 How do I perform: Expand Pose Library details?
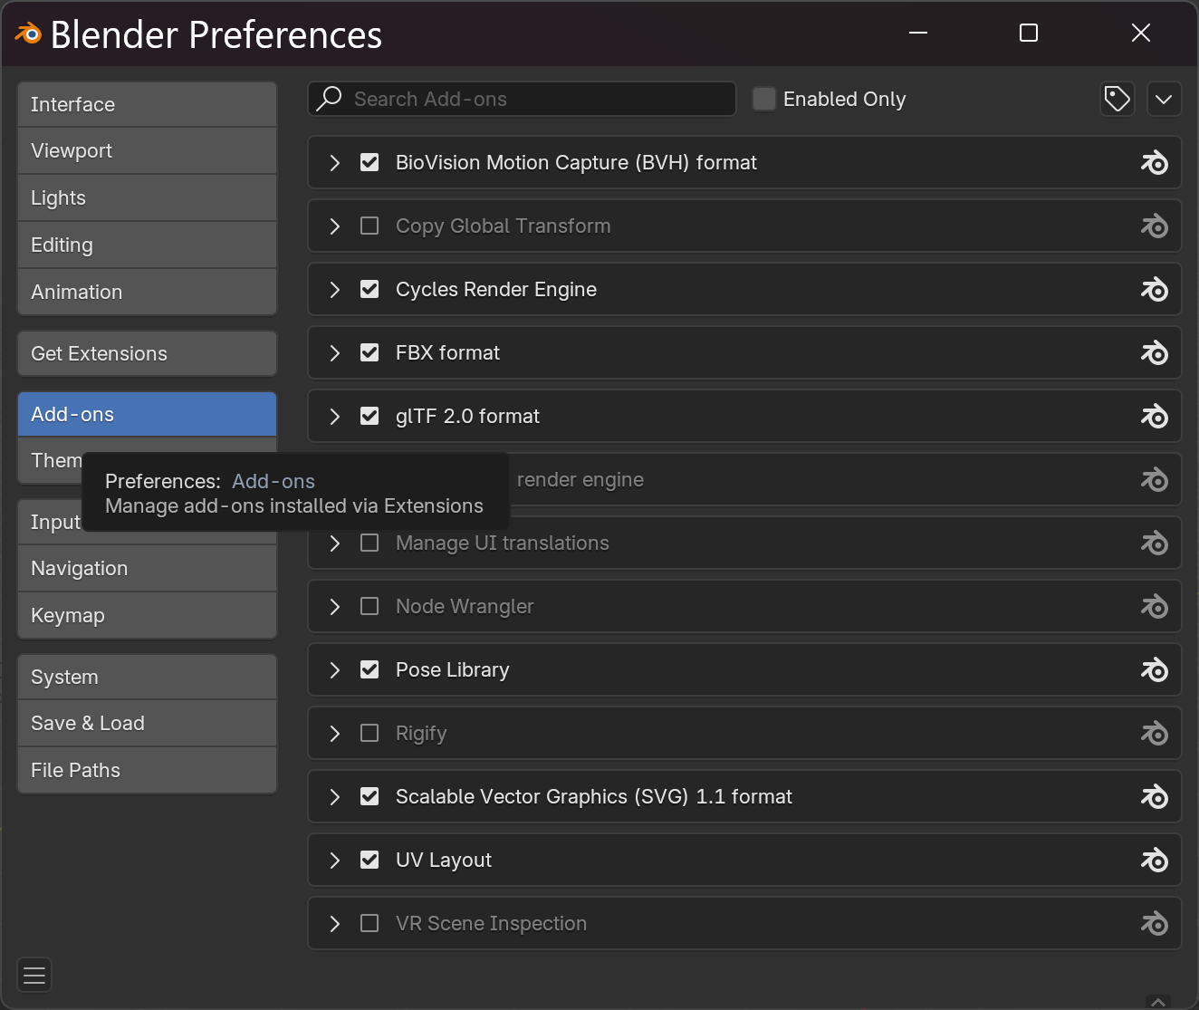335,669
